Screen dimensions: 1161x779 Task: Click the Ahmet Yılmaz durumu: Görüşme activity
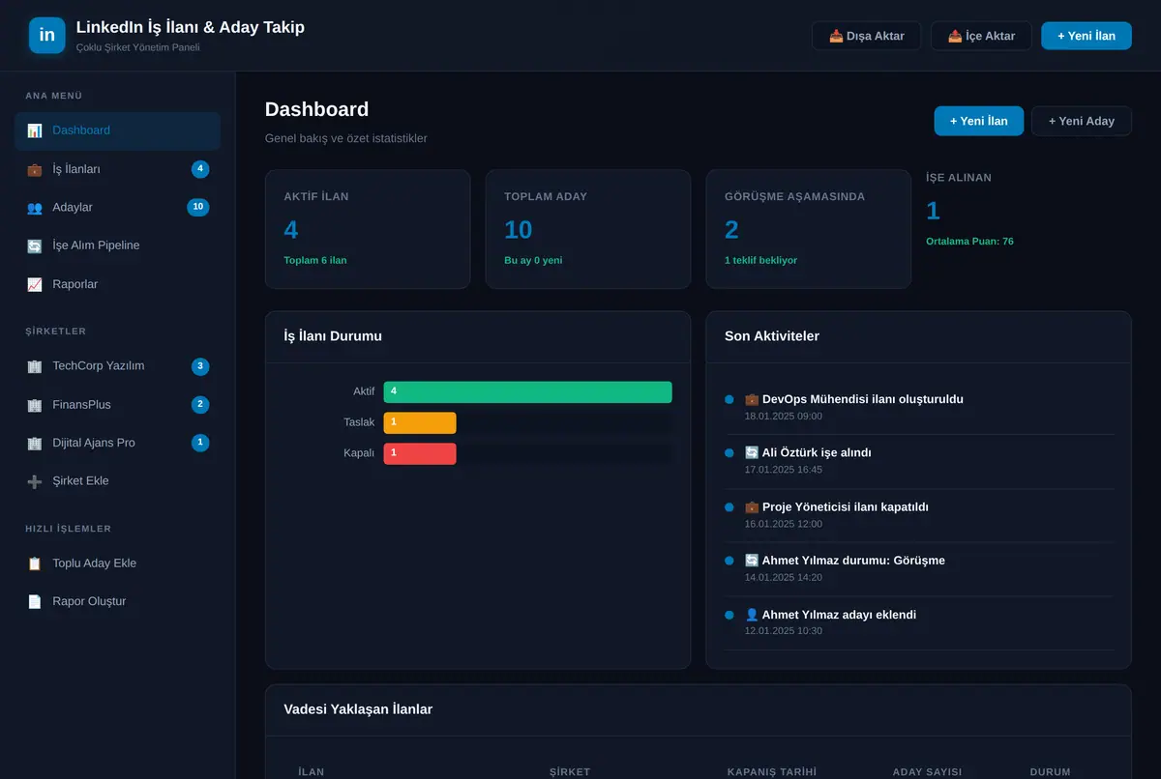(919, 568)
